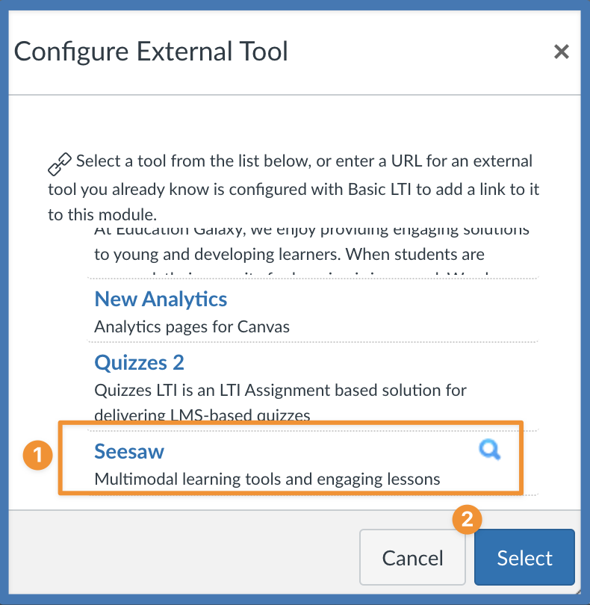Click the "to this module." instruction line

coord(102,214)
